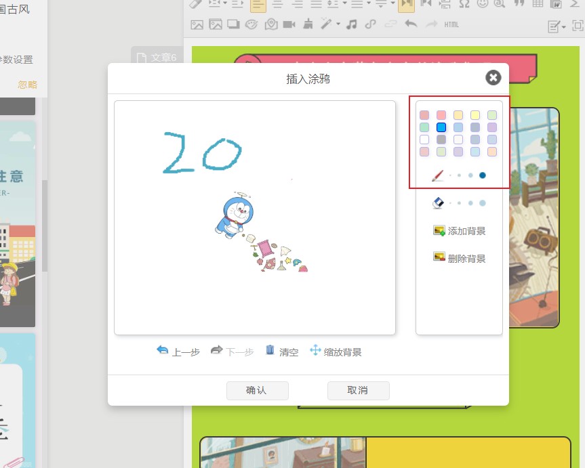
Task: Switch to the 文章6 tab
Action: [159, 58]
